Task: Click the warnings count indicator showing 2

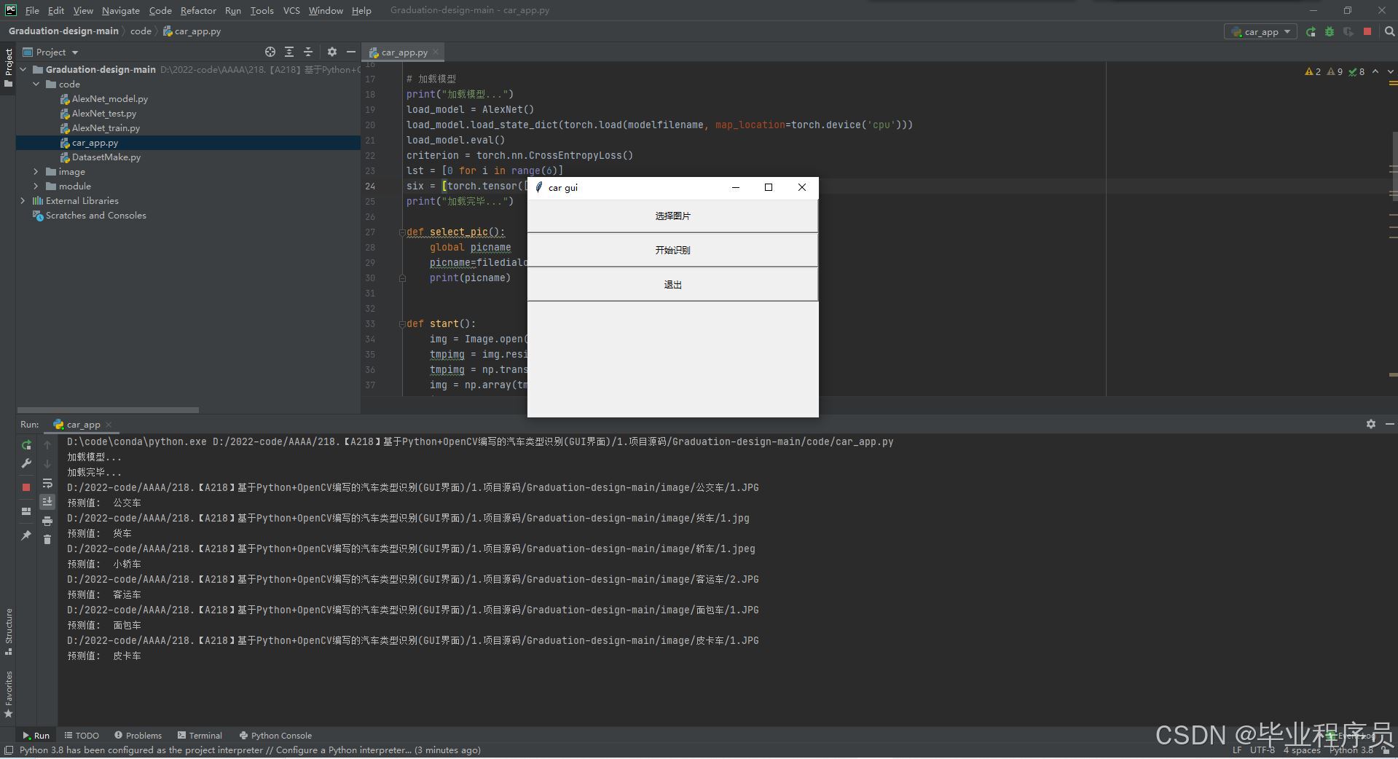Action: pos(1313,71)
